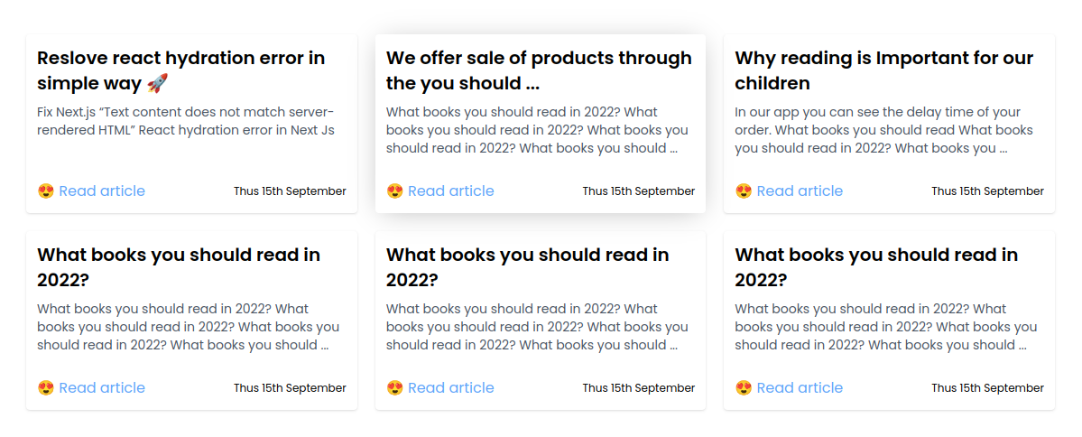The width and height of the screenshot is (1082, 437).
Task: Click the Fix Next.js hydration error description text
Action: [x=185, y=121]
